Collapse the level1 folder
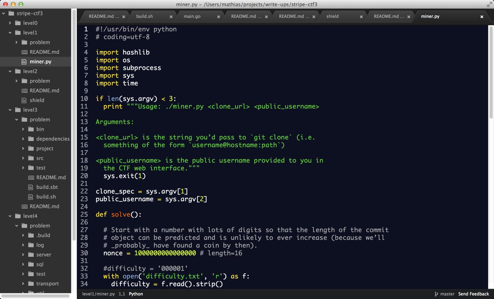Screen dimensions: 494x299 (10, 33)
